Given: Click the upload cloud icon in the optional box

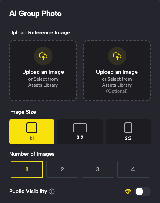Looking at the screenshot, I should click(x=117, y=56).
